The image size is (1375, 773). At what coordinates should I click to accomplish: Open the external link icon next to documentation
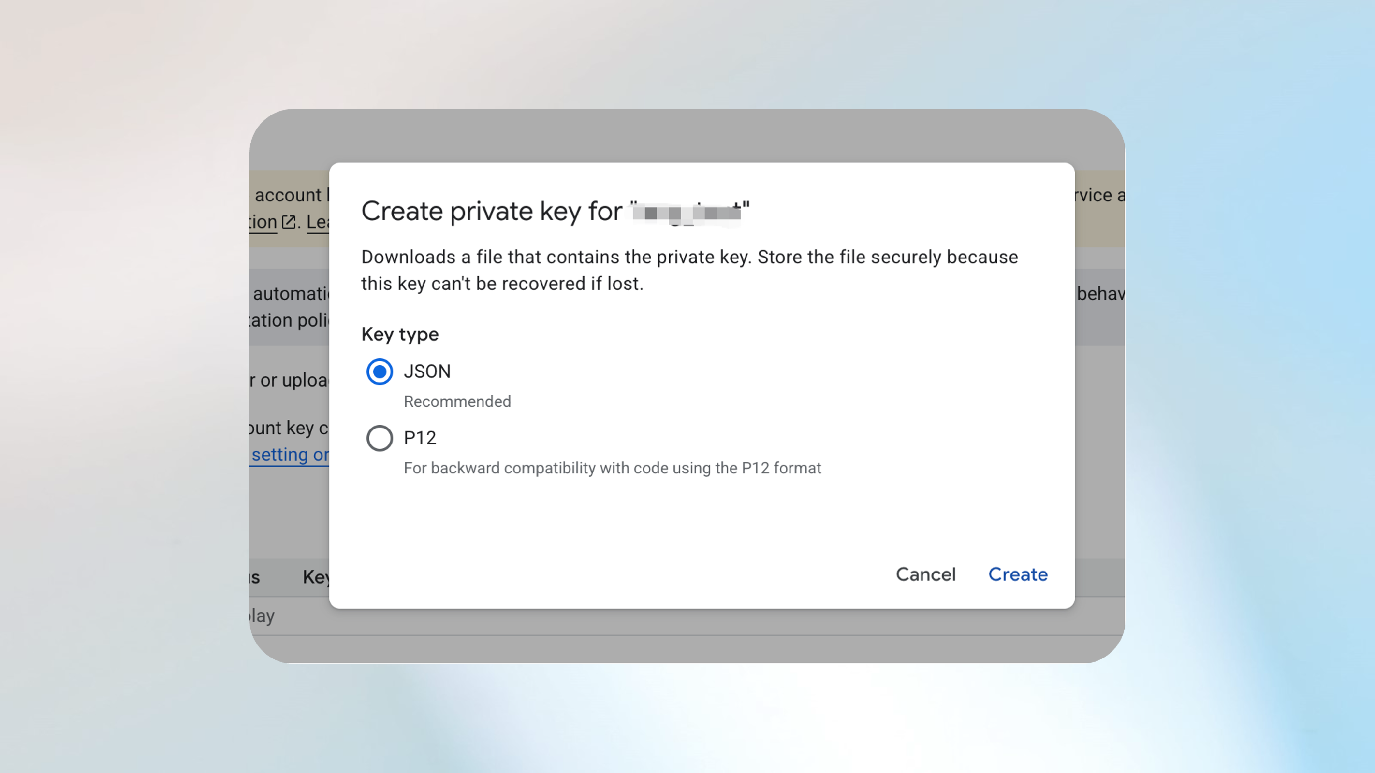289,222
